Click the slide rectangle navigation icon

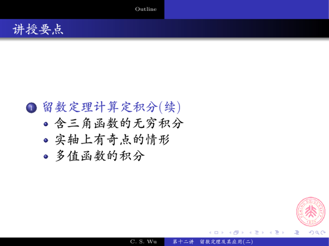pos(216,233)
